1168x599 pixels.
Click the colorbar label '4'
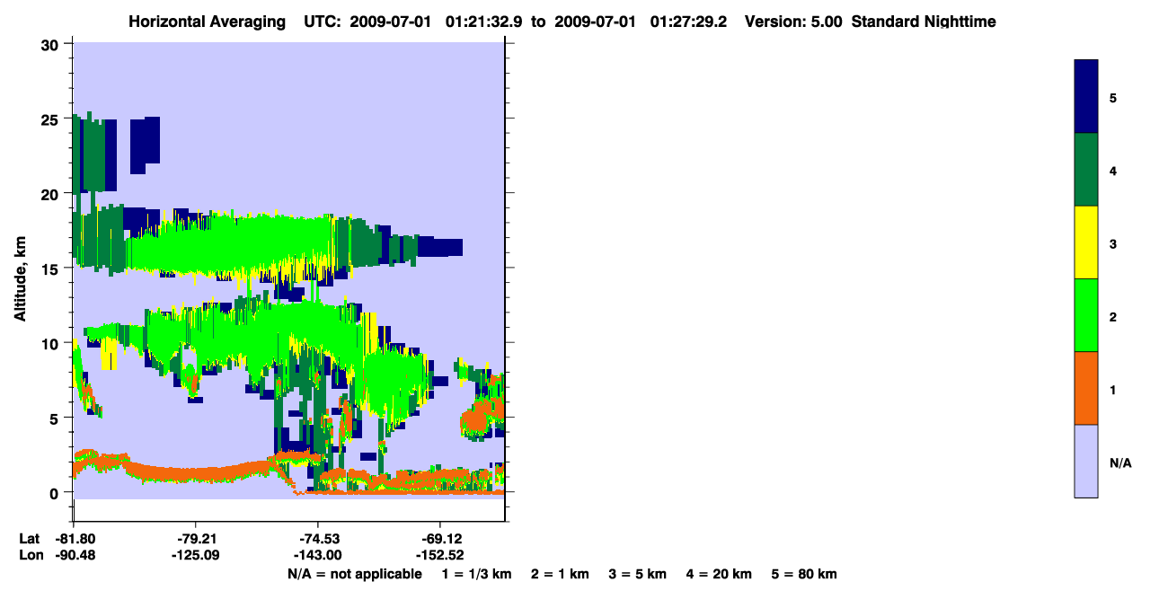tap(1113, 170)
